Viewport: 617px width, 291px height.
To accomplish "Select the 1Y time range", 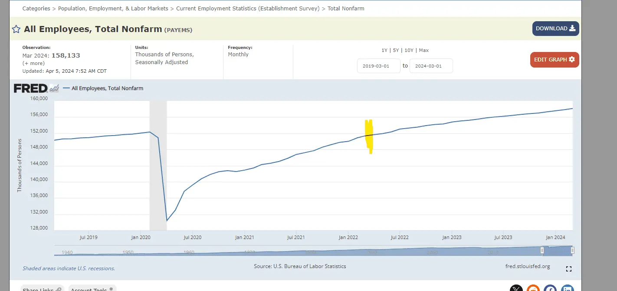I will 384,50.
